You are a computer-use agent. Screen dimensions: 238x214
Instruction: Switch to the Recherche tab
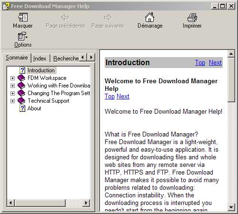tap(66, 58)
